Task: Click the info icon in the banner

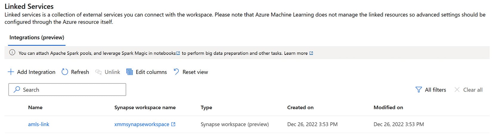Action: [x=12, y=53]
